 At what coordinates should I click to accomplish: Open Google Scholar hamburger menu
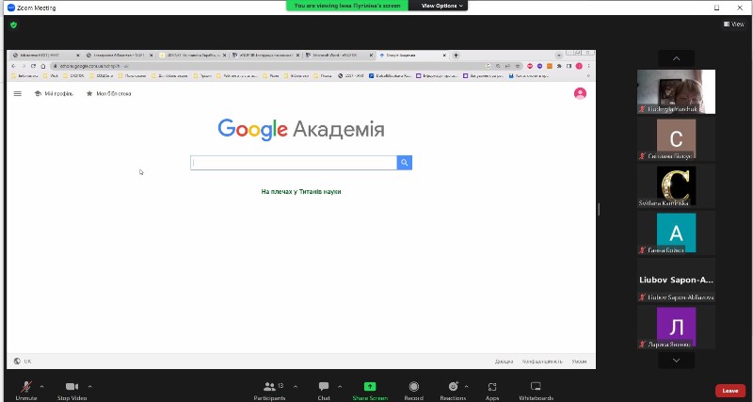click(18, 93)
